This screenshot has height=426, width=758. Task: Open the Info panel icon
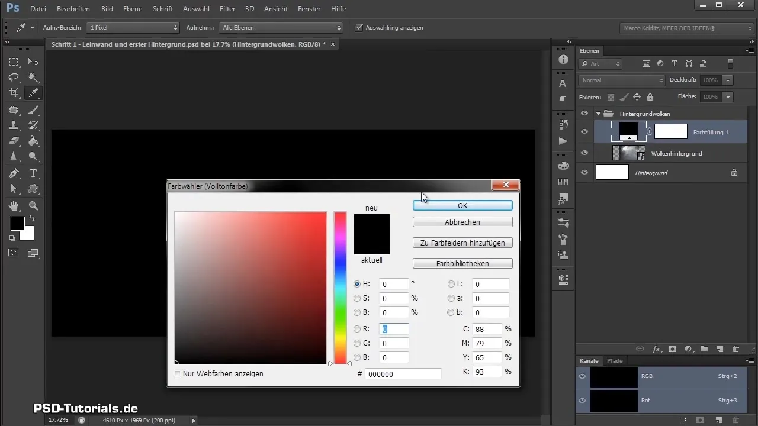pos(563,60)
